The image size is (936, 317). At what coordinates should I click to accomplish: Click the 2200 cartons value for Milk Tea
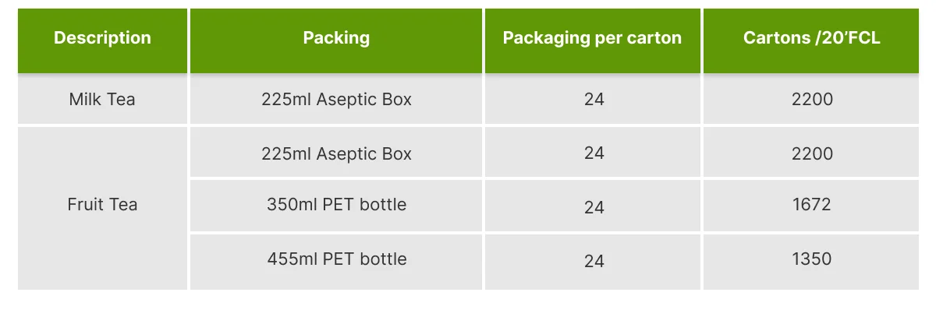click(x=811, y=100)
